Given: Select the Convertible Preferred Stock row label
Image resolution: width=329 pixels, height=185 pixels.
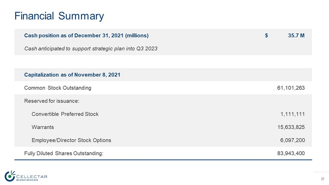Looking at the screenshot, I should pos(65,114).
